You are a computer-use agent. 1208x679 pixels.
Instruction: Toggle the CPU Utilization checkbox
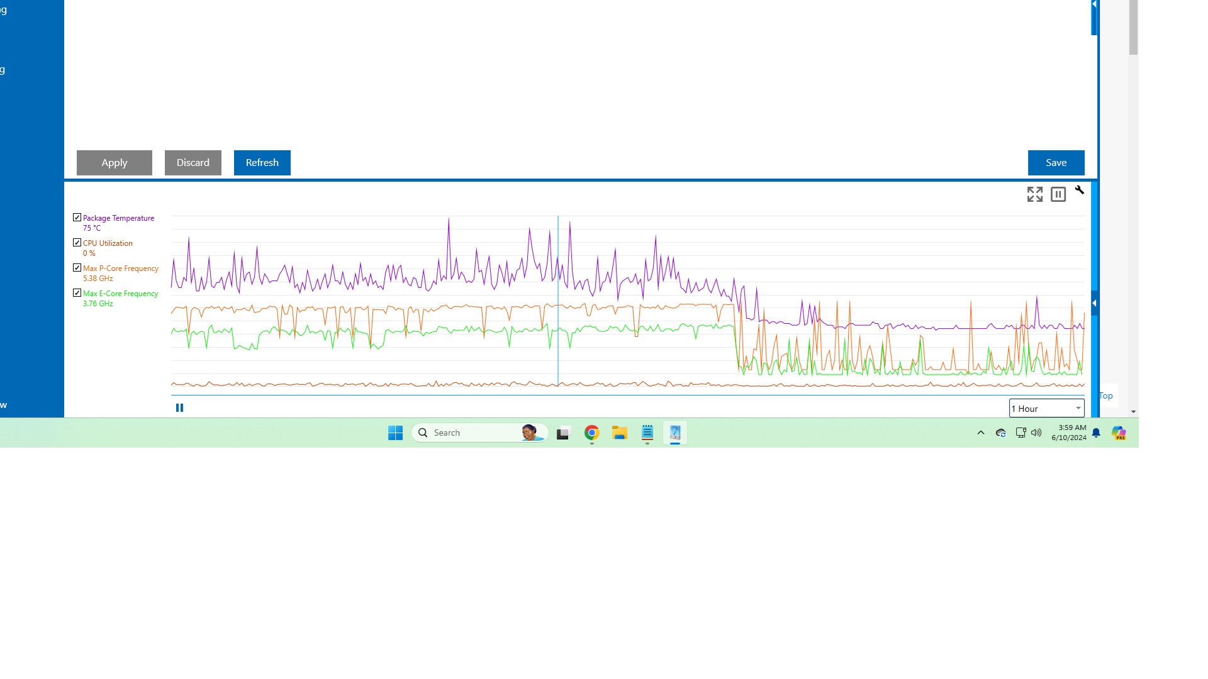(x=77, y=243)
